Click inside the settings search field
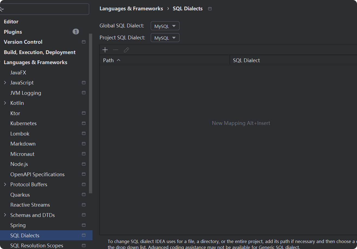 (x=45, y=9)
